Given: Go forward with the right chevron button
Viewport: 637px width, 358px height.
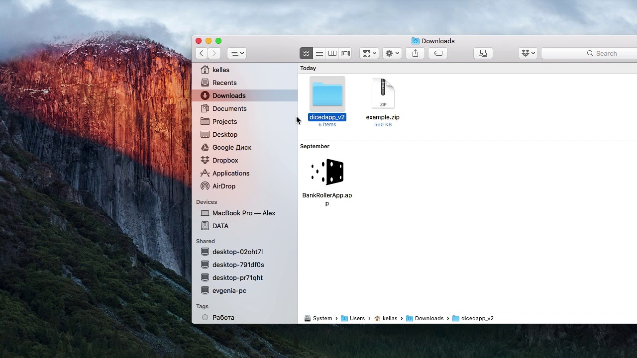Looking at the screenshot, I should click(214, 53).
